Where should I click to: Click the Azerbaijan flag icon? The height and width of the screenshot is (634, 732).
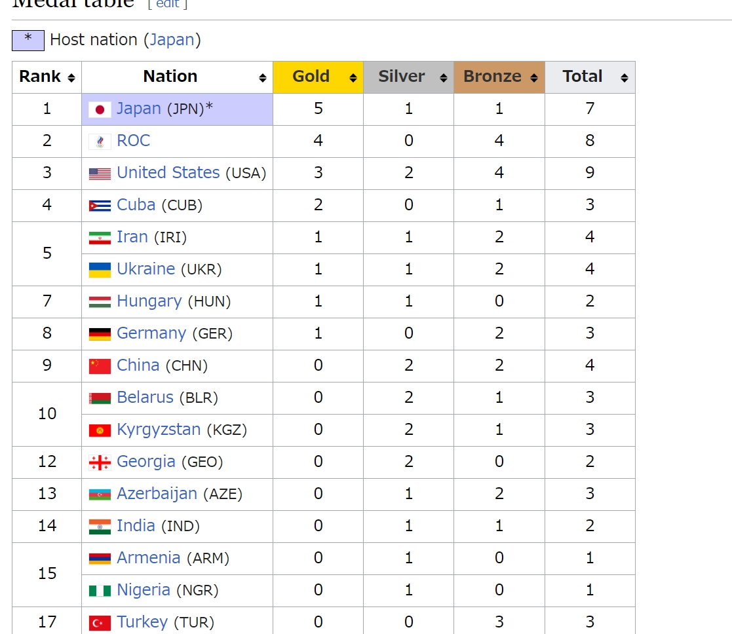point(100,494)
